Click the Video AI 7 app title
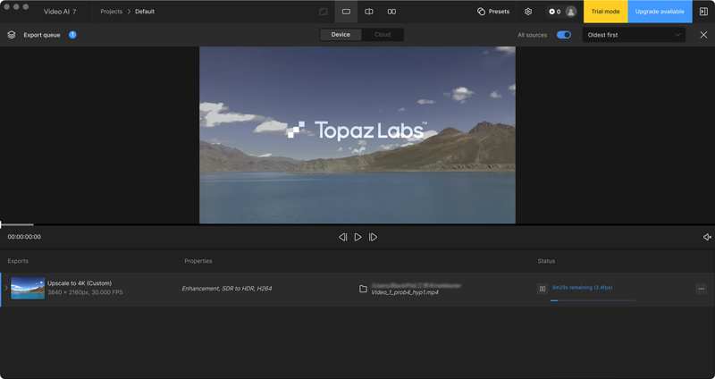Screen dimensions: 715x379 (60, 12)
